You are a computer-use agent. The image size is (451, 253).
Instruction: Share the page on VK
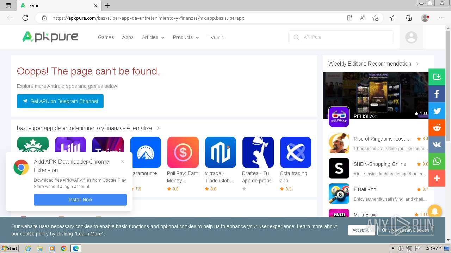tap(437, 144)
